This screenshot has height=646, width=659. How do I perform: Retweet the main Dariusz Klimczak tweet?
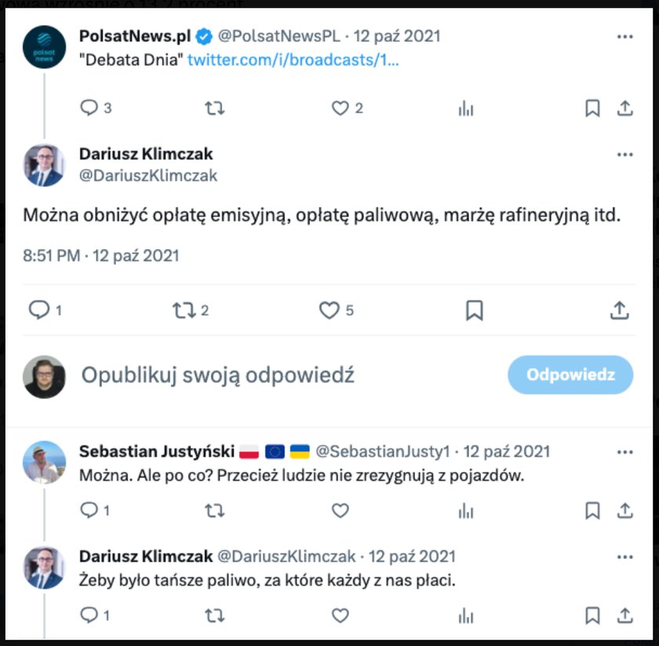(183, 310)
